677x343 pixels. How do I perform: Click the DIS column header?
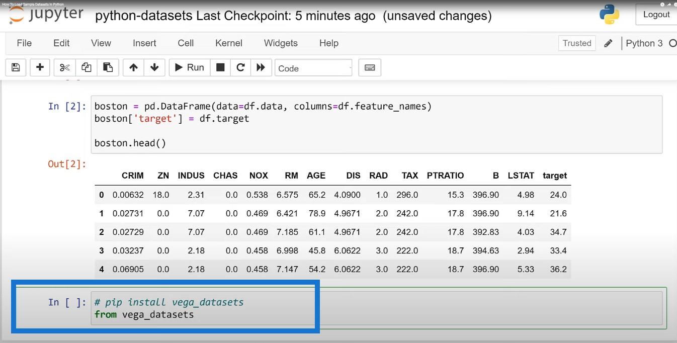point(354,176)
